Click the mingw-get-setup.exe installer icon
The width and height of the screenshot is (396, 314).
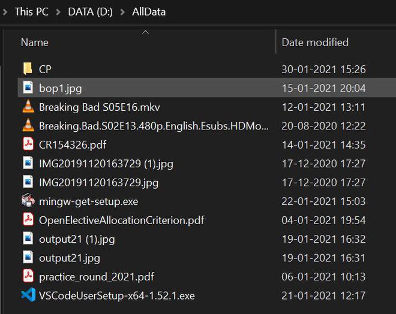(x=28, y=201)
